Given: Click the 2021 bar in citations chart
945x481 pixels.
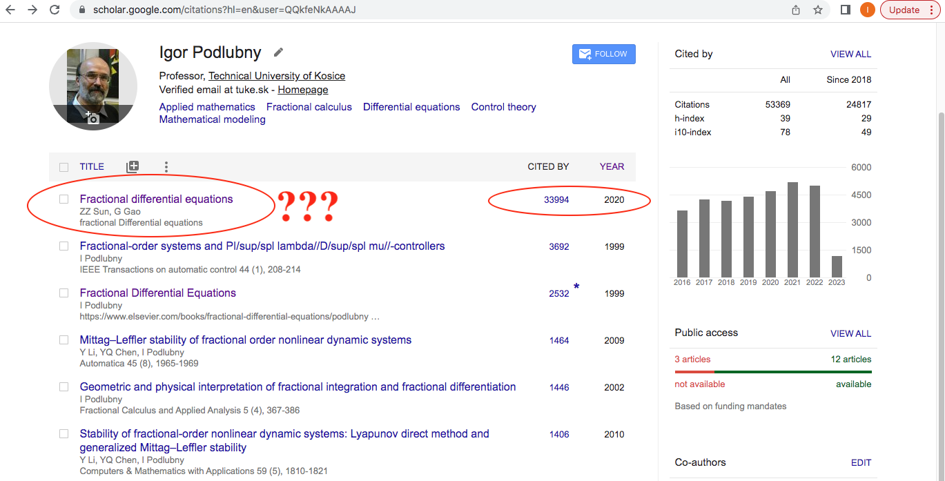Looking at the screenshot, I should click(792, 230).
